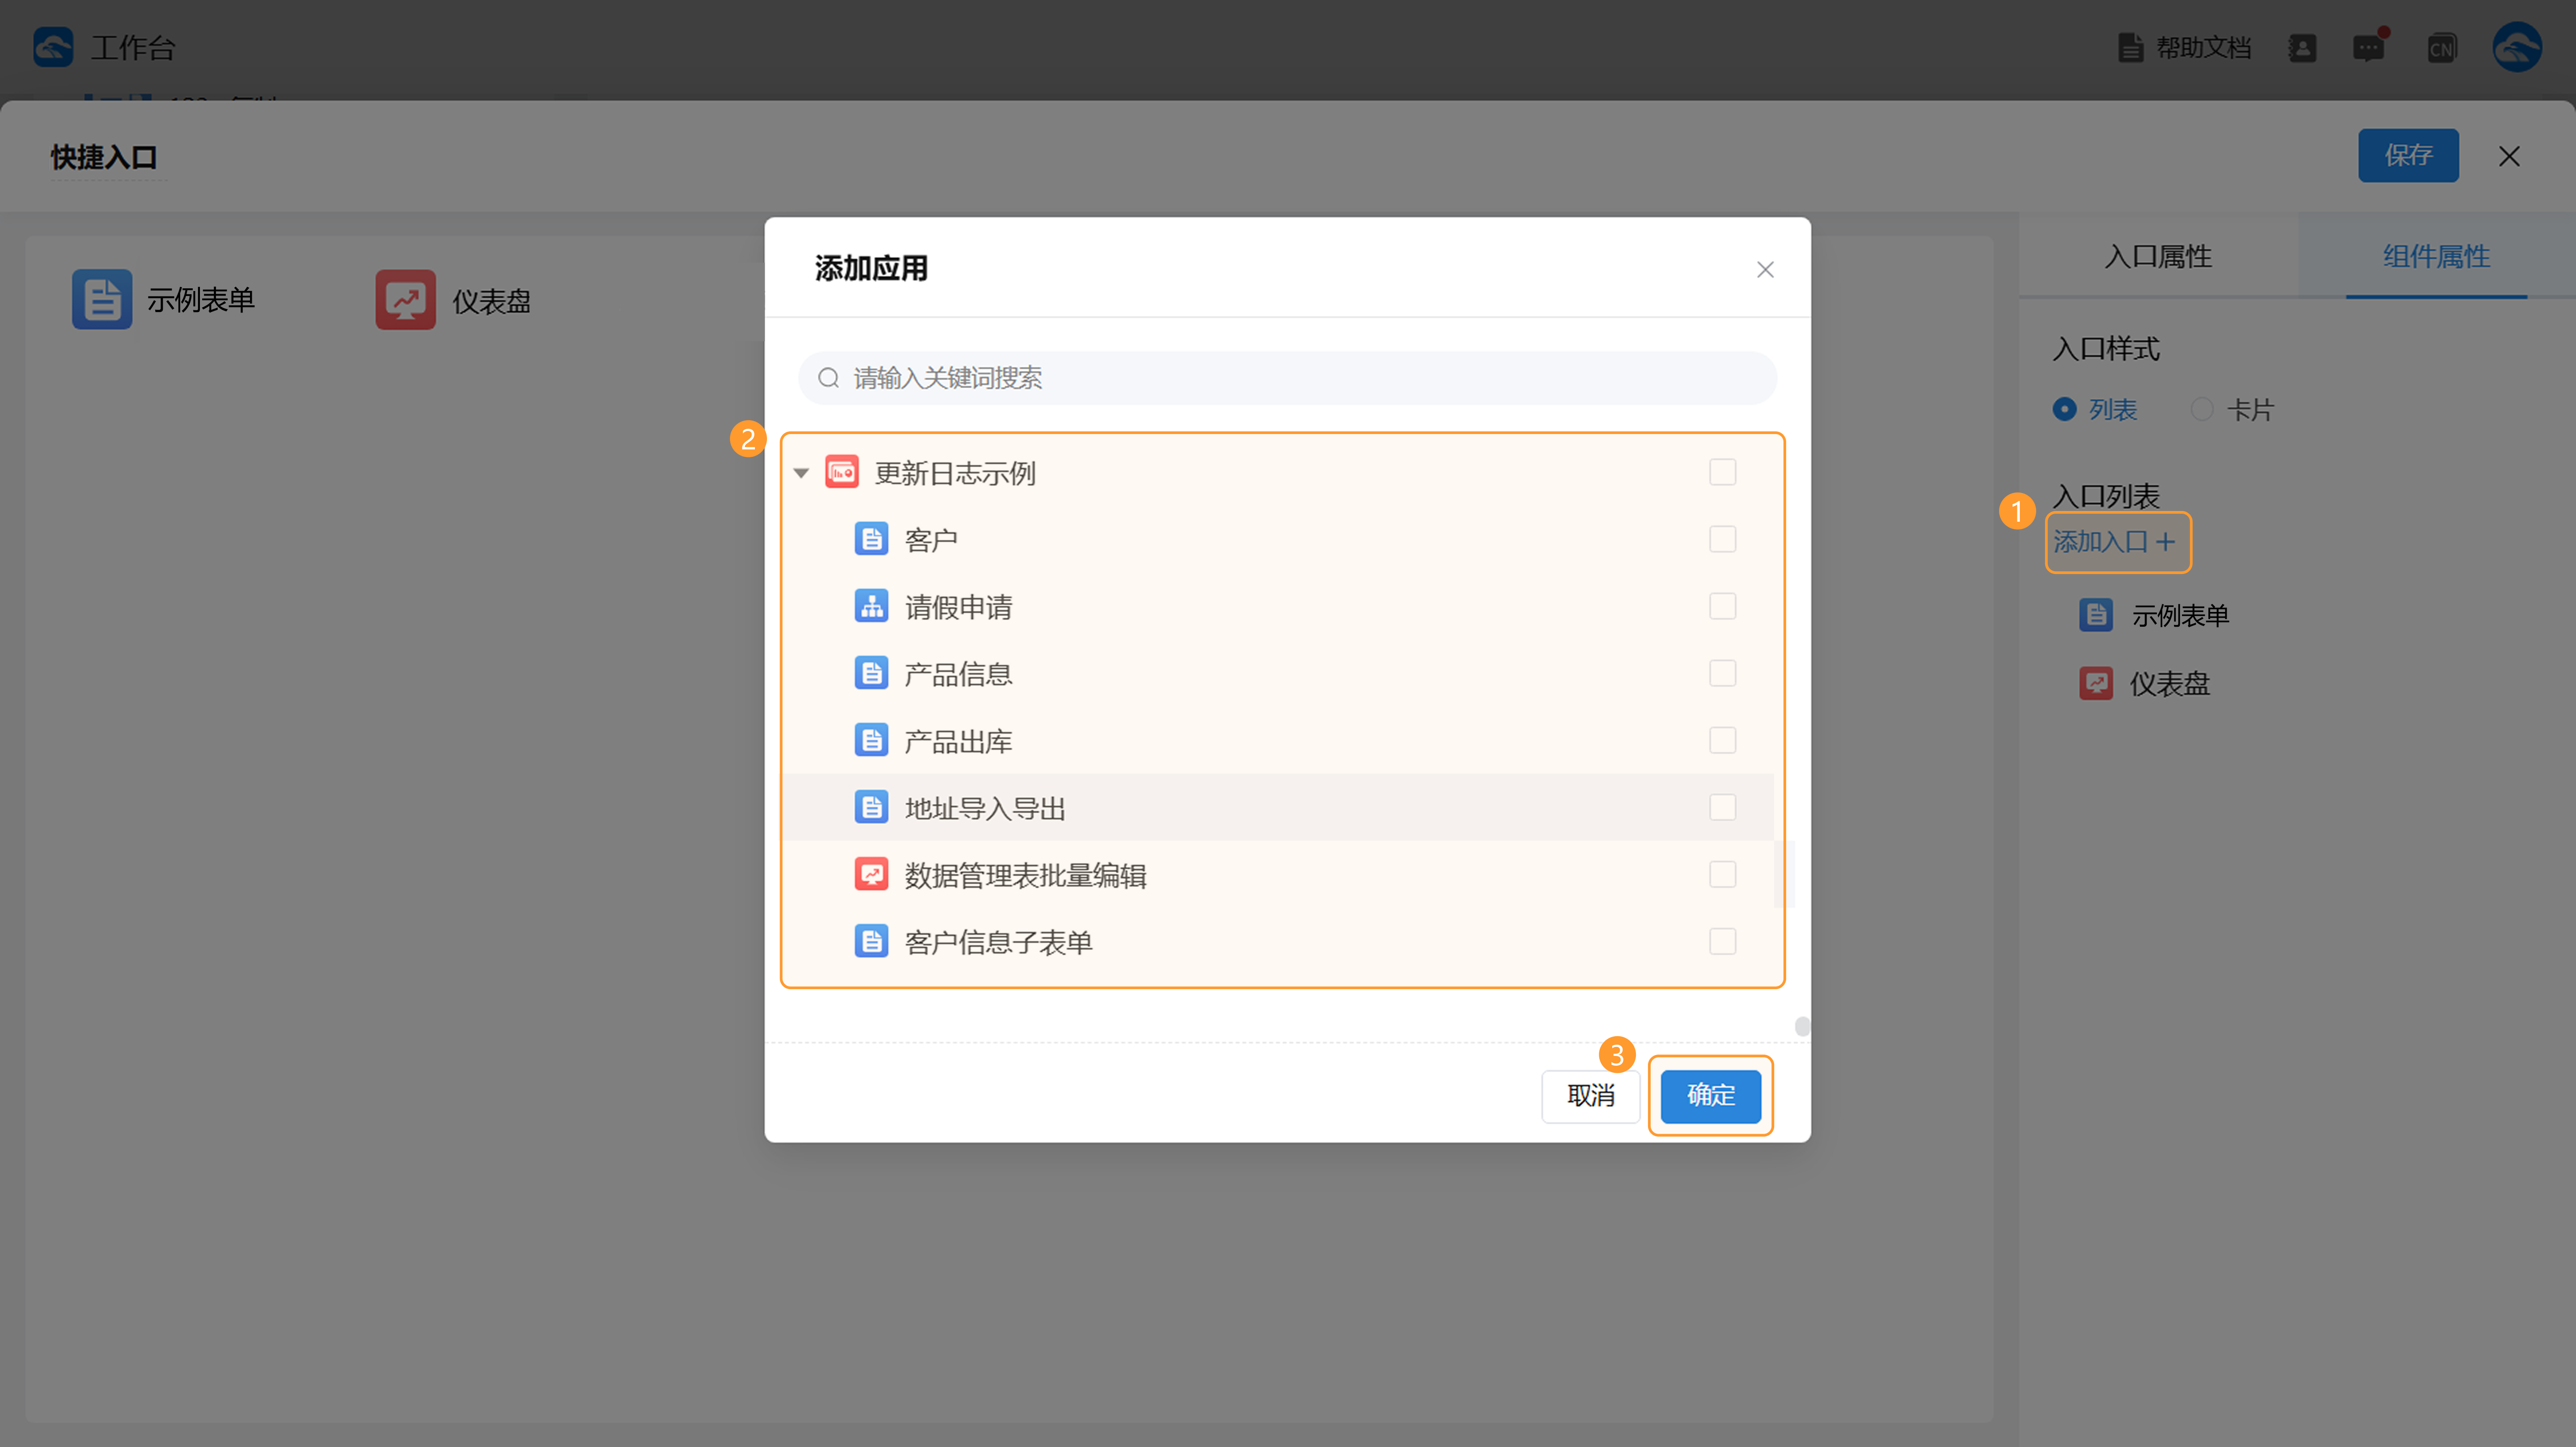Select the 卡片 entry style radio
Viewport: 2576px width, 1447px height.
[2202, 410]
